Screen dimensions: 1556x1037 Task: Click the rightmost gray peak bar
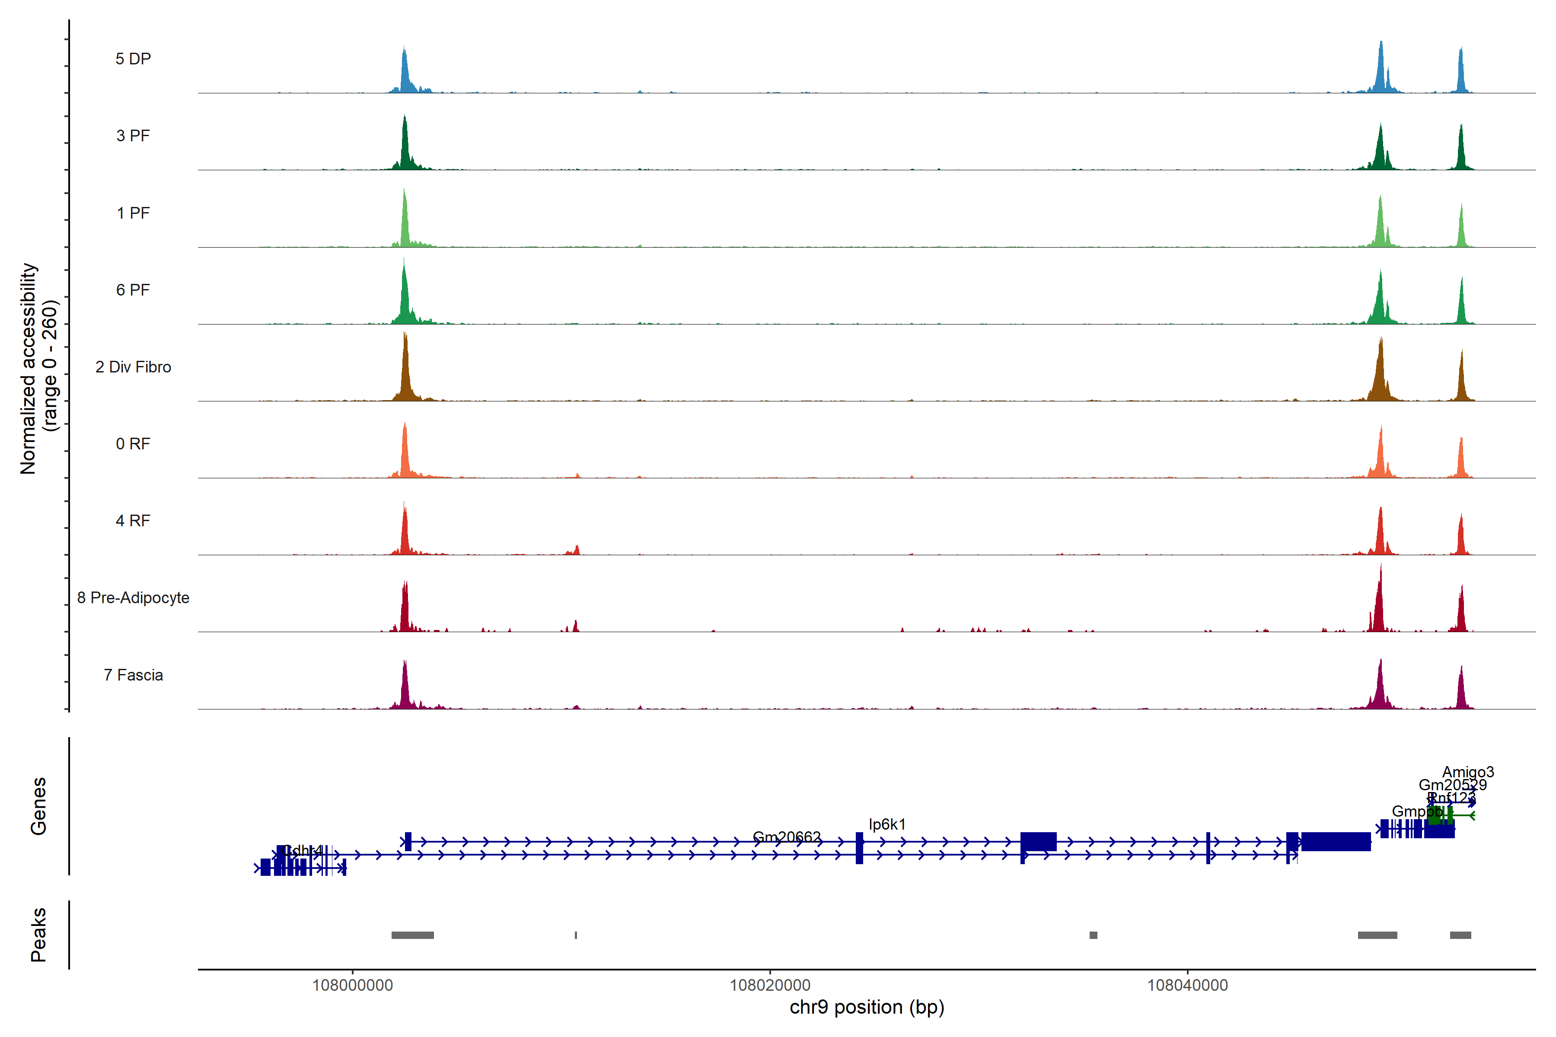pyautogui.click(x=1460, y=935)
